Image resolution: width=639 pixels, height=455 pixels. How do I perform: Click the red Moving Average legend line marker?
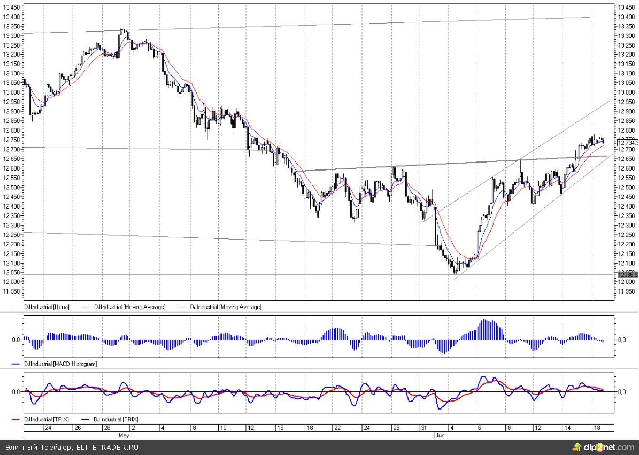86,307
